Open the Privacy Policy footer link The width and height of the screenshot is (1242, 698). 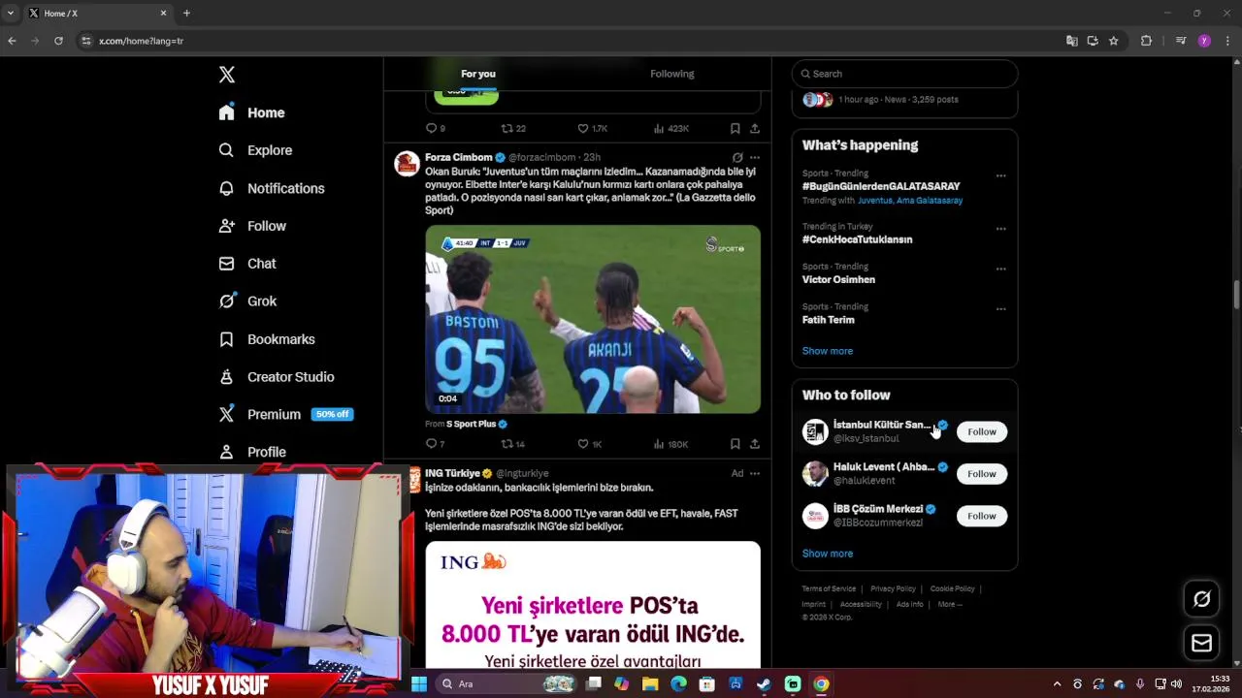point(893,588)
